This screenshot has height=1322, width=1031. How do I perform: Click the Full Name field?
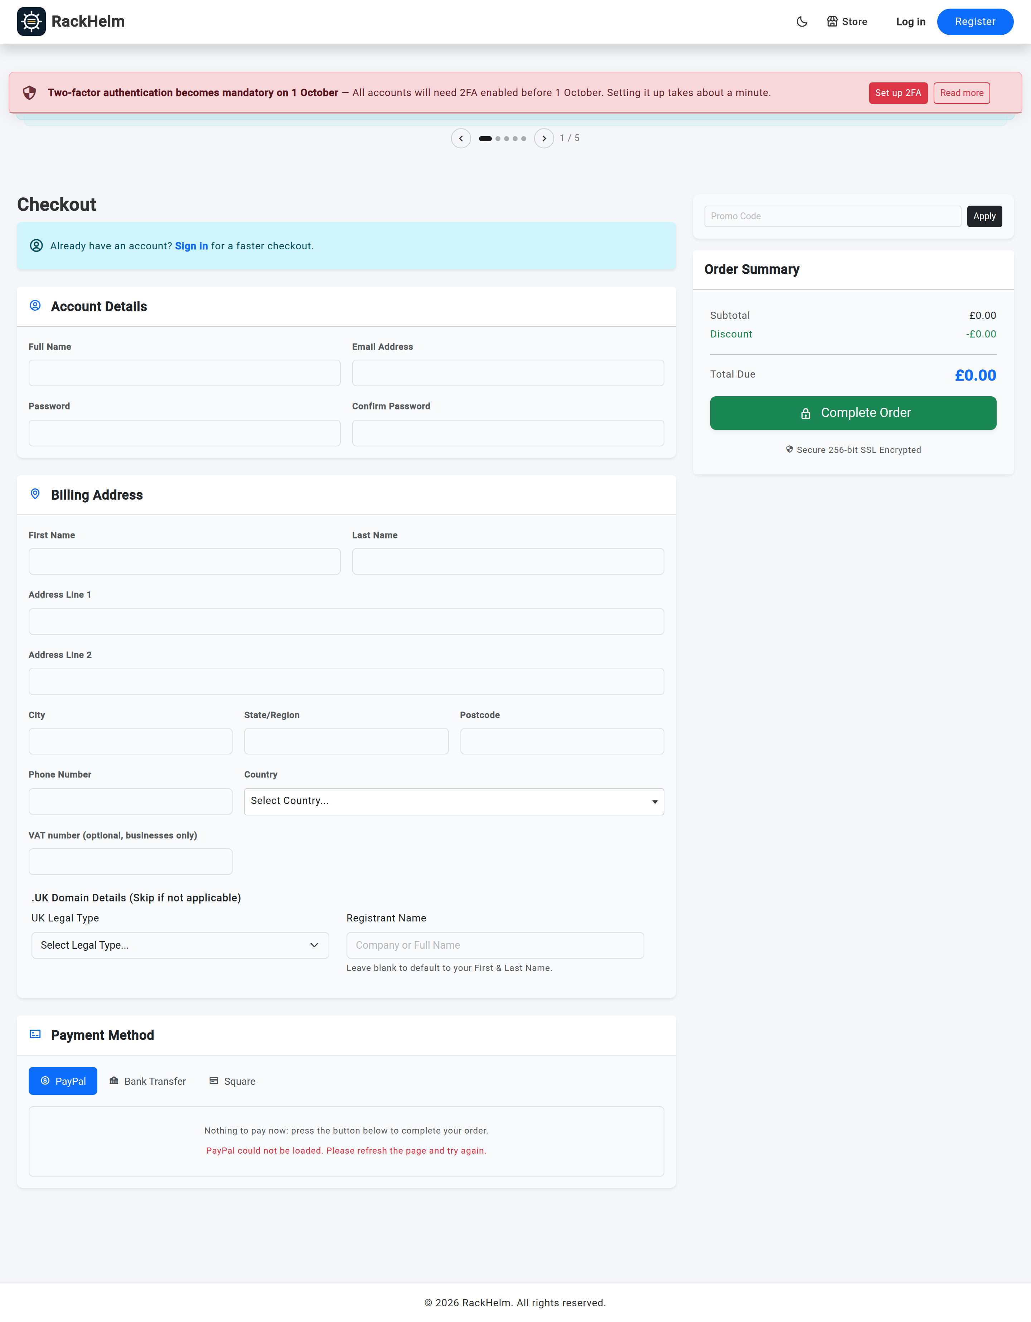tap(184, 373)
